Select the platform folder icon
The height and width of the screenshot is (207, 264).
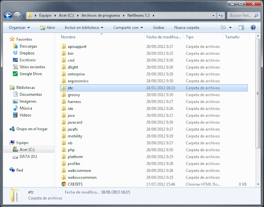pyautogui.click(x=64, y=157)
